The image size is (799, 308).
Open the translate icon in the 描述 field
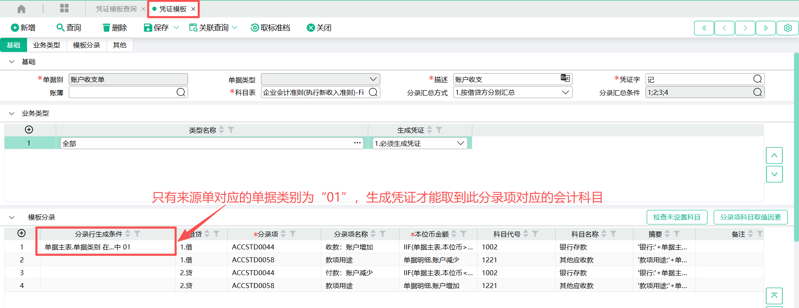(565, 78)
